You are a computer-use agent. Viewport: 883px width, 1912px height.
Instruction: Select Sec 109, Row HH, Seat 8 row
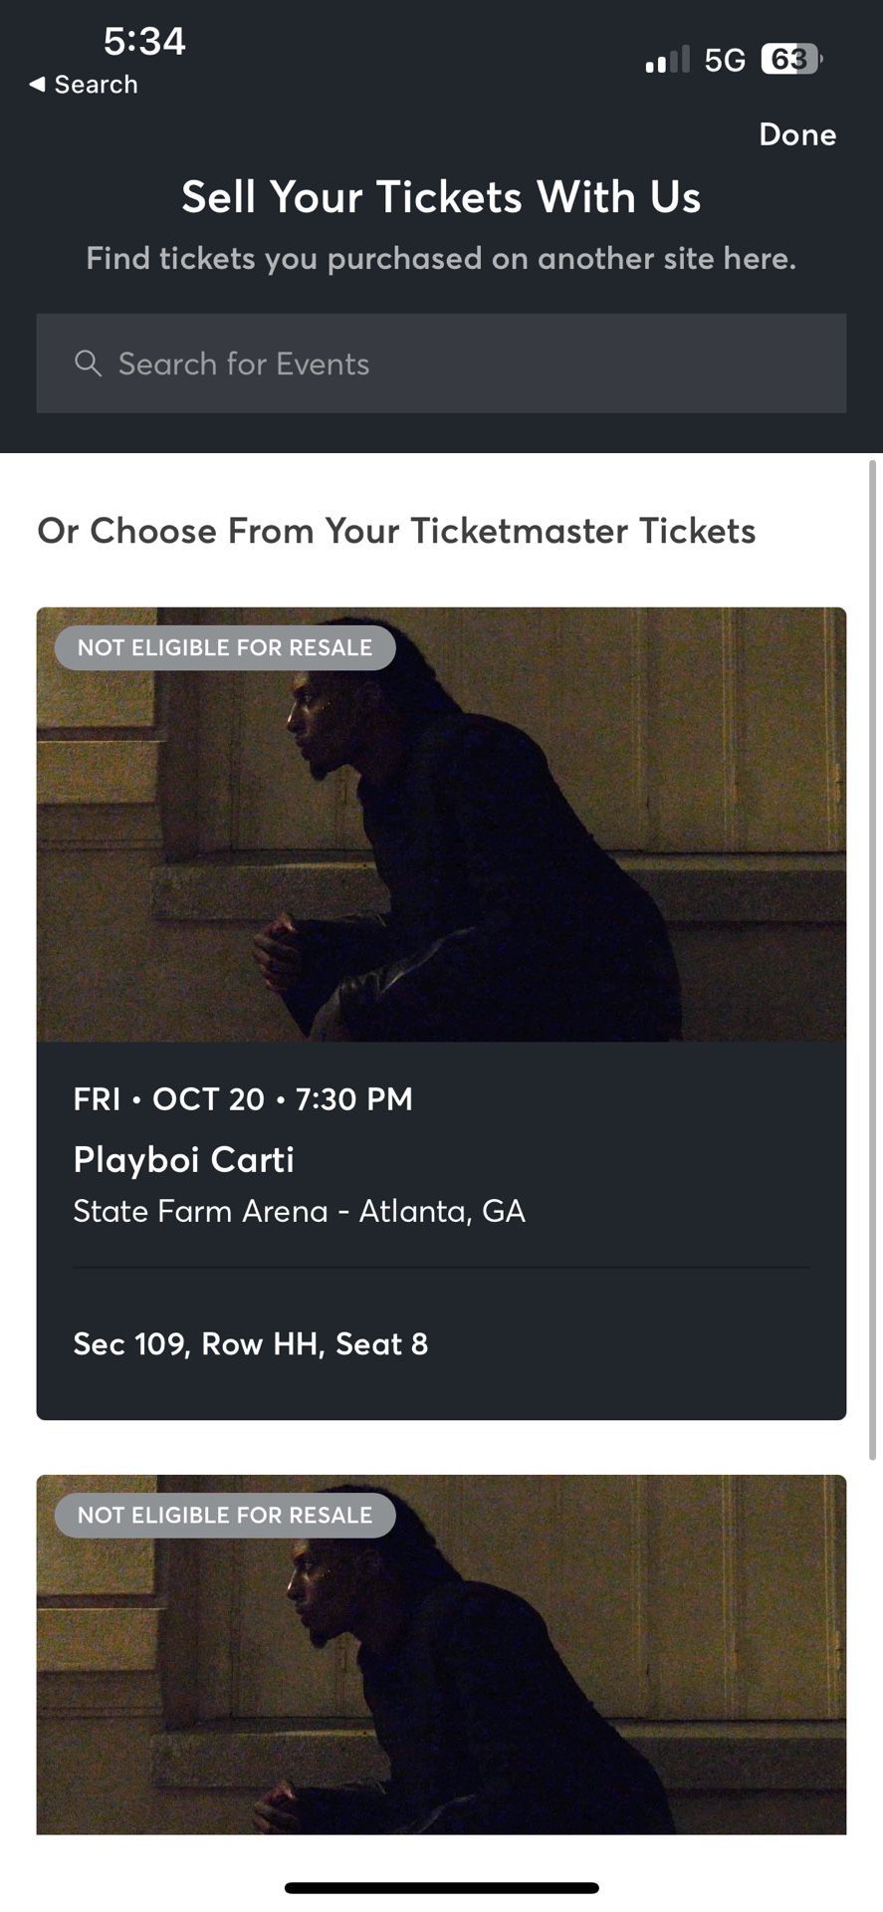pyautogui.click(x=251, y=1343)
